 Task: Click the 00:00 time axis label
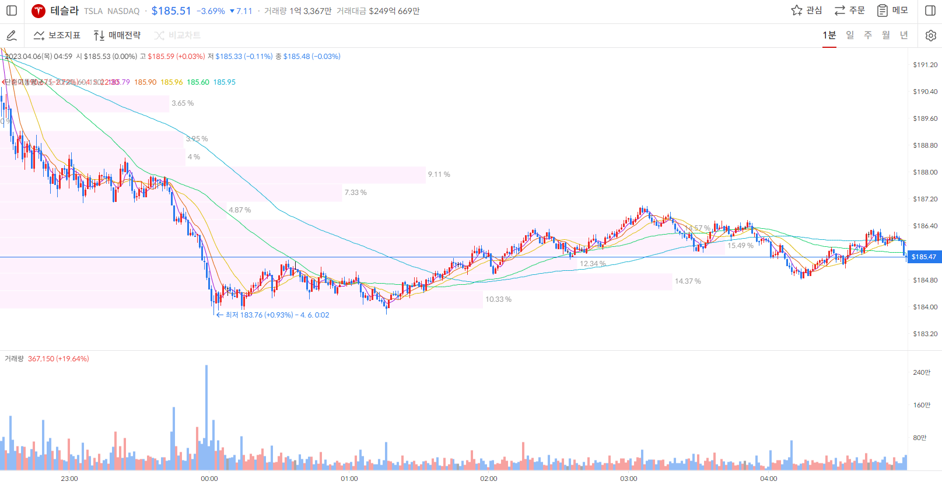tap(209, 479)
